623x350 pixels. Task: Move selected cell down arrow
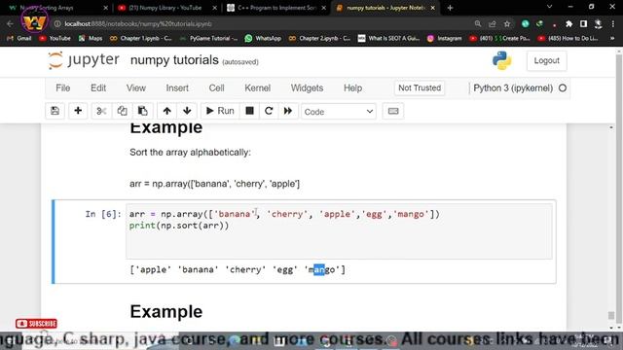(x=187, y=111)
